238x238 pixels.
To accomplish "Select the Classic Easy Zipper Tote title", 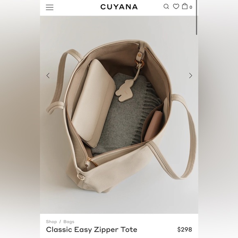I will 92,229.
